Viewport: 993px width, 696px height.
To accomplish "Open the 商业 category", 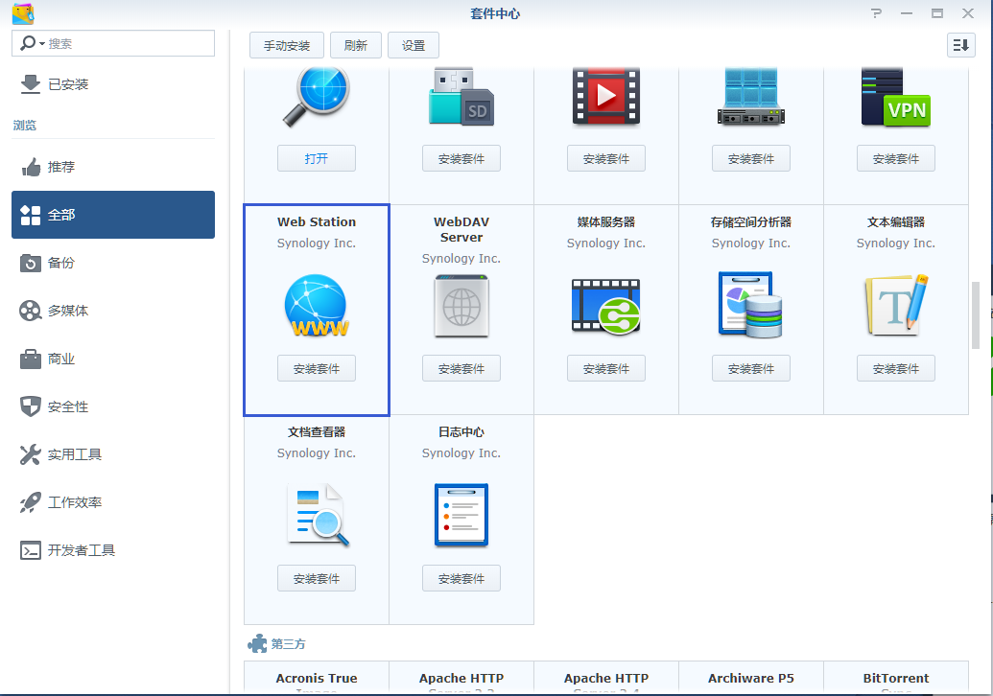I will pos(113,359).
